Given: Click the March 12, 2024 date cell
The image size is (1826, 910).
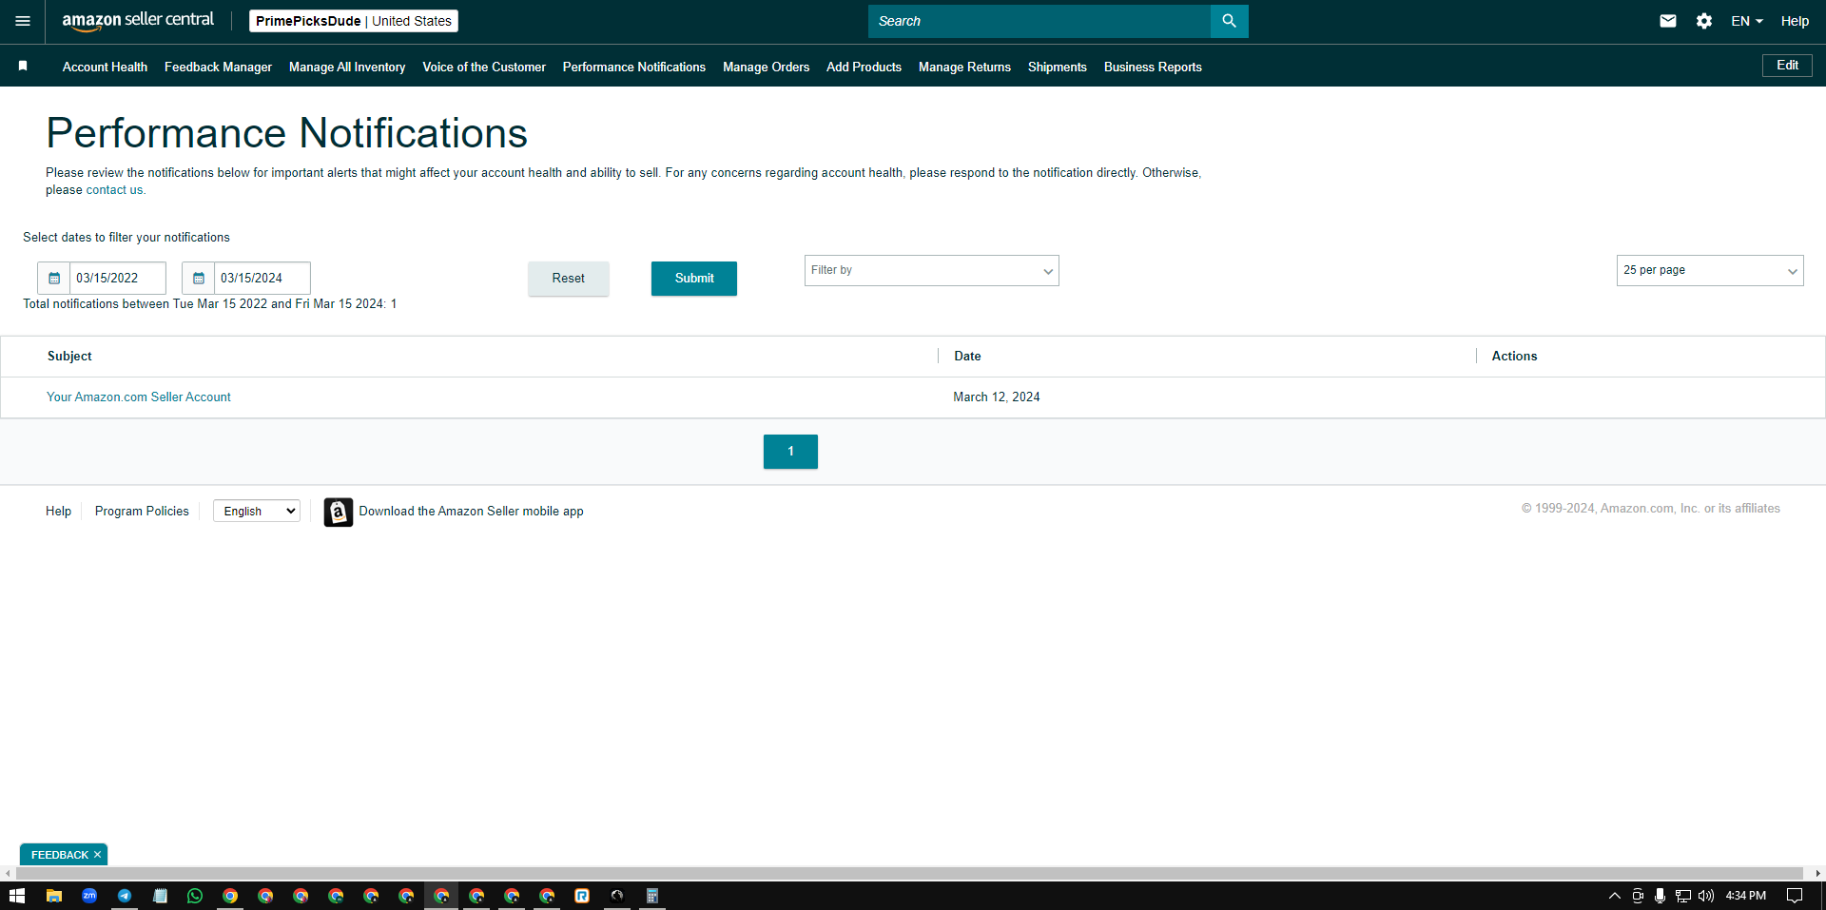Looking at the screenshot, I should [997, 397].
